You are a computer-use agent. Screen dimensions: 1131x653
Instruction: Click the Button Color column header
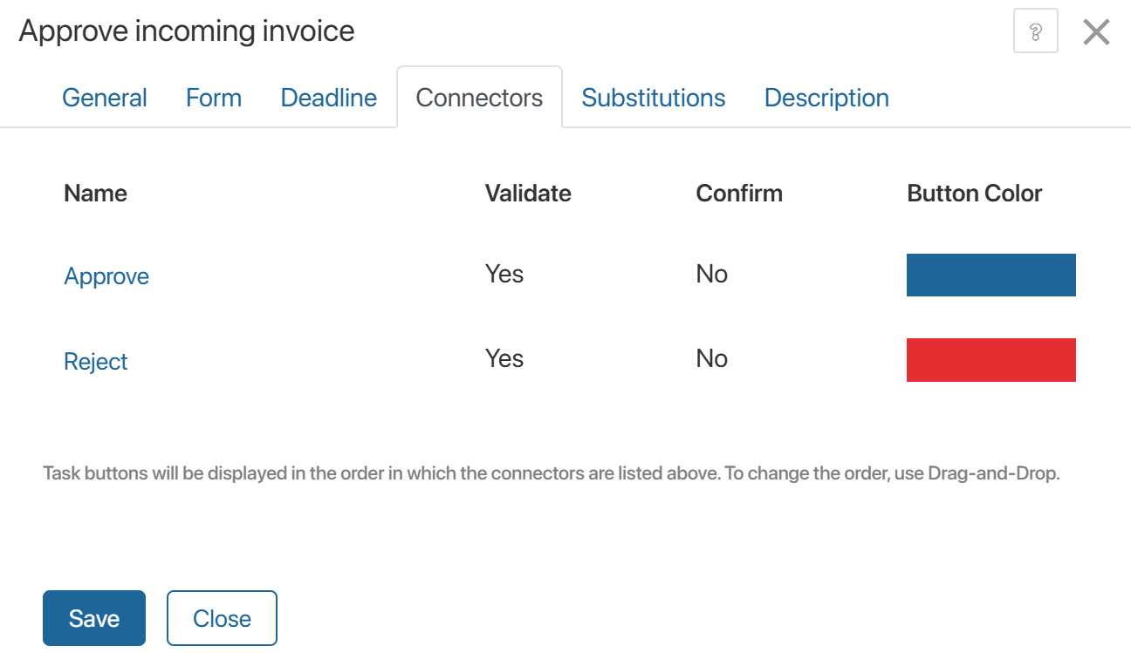coord(974,194)
